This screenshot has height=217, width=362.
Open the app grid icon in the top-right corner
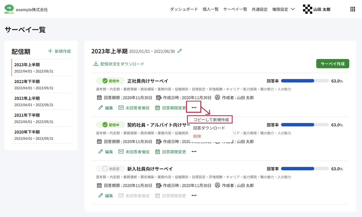click(352, 9)
